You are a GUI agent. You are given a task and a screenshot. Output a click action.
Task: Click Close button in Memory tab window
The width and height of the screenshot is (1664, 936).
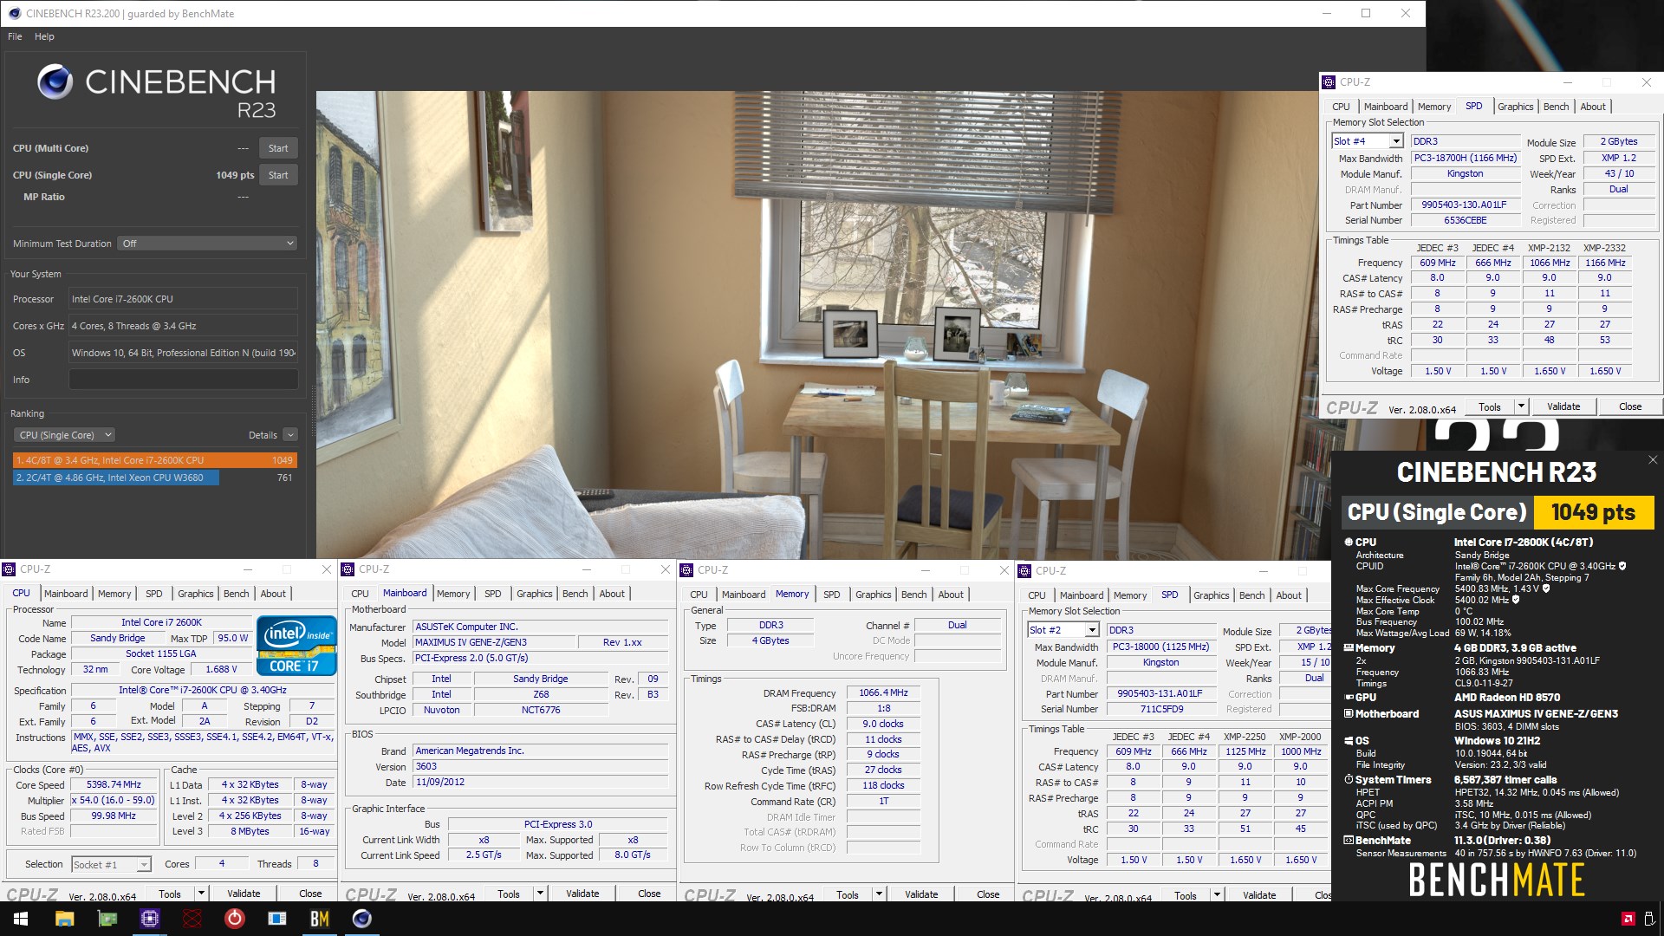pos(988,894)
